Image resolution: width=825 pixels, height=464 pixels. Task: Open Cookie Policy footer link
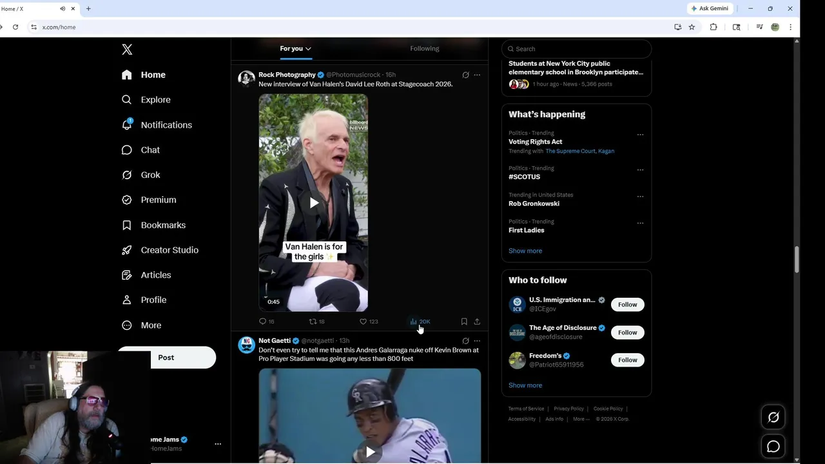608,409
